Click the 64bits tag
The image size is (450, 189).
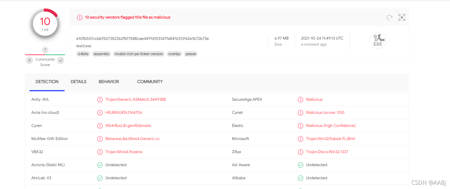tap(83, 54)
